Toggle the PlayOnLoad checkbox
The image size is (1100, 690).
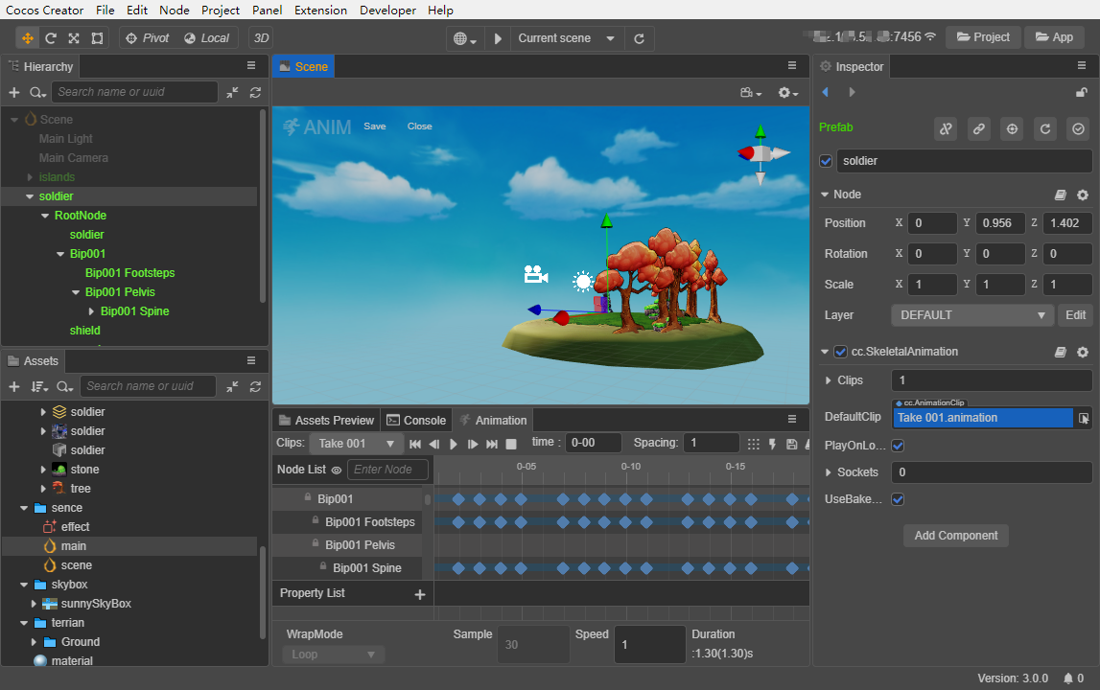pyautogui.click(x=898, y=445)
